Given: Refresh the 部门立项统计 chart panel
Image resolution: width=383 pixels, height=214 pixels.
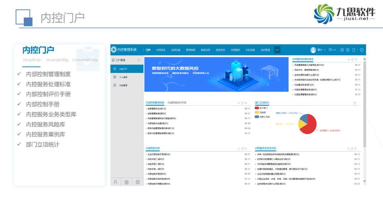Looking at the screenshot, I should point(355,103).
